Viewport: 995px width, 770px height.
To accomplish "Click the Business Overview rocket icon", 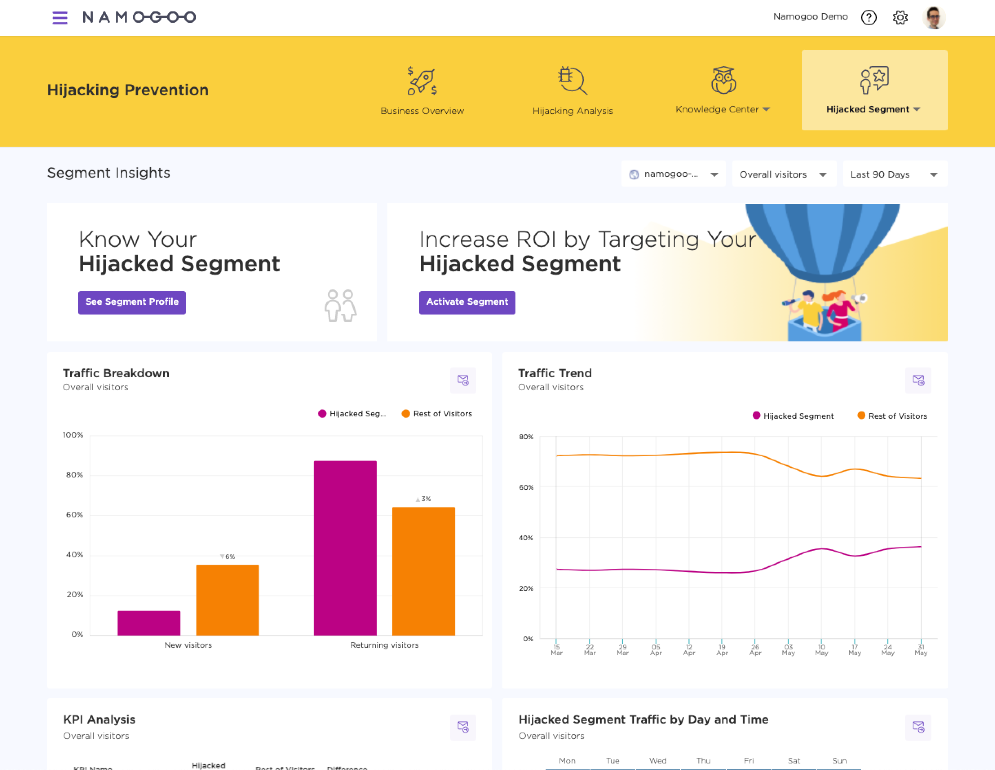I will 422,81.
